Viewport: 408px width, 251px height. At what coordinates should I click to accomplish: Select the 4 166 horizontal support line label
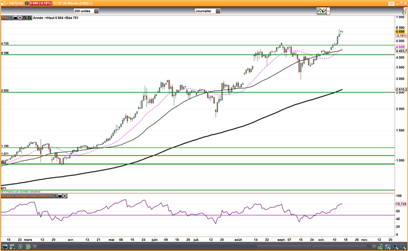click(5, 53)
